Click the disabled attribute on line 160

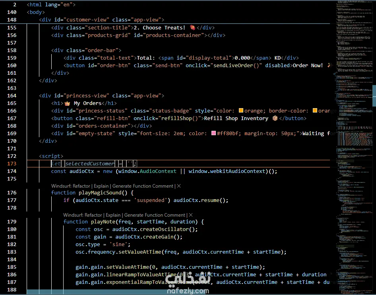277,65
